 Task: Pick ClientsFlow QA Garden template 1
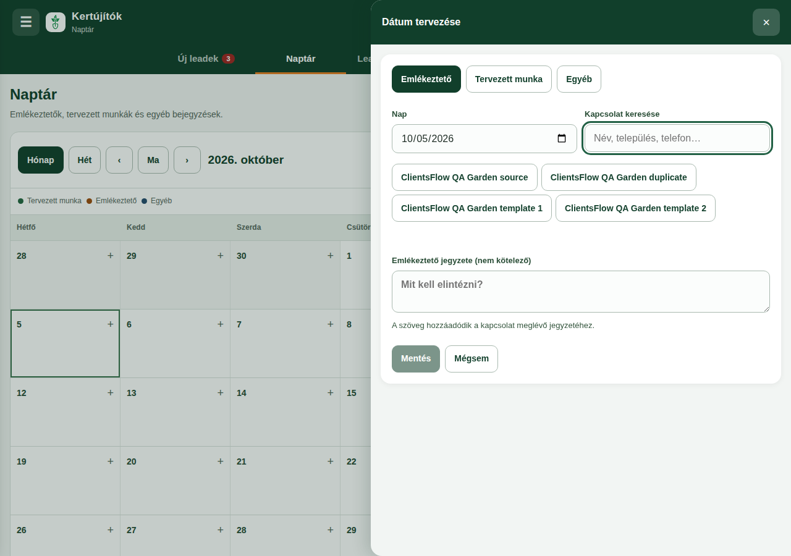[x=472, y=208]
